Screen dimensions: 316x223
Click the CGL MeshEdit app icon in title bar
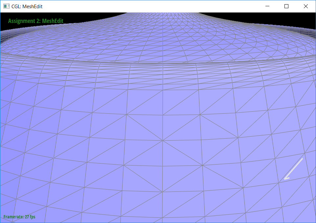6,6
